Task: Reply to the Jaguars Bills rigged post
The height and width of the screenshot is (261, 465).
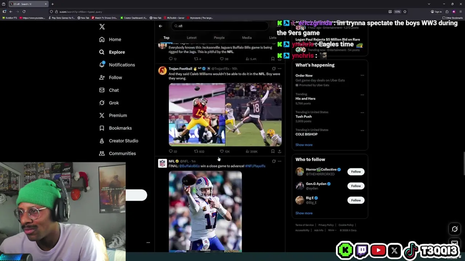Action: 173,59
